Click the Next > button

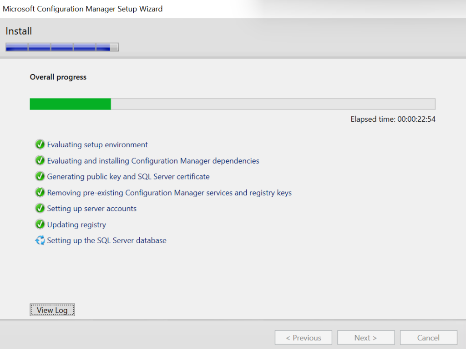pos(365,338)
